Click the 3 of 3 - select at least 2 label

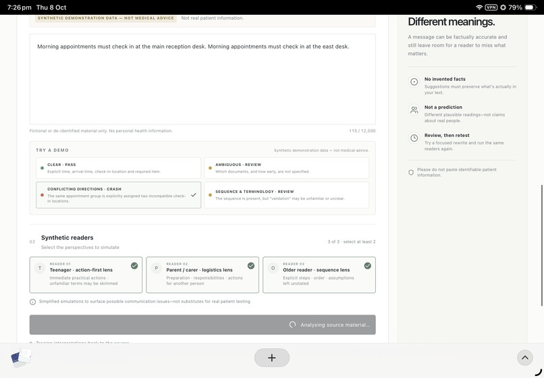[x=352, y=242]
